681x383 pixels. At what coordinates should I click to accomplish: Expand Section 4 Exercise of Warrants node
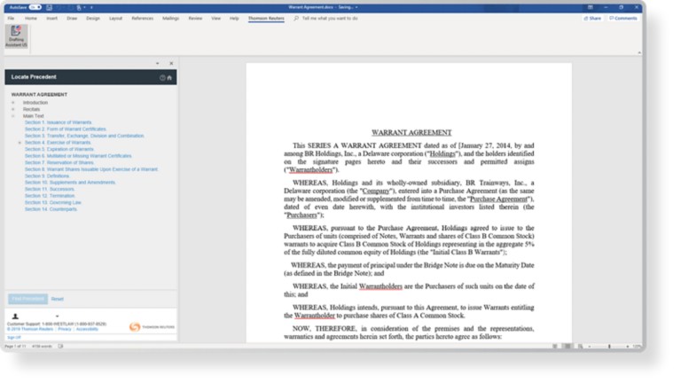[x=20, y=143]
